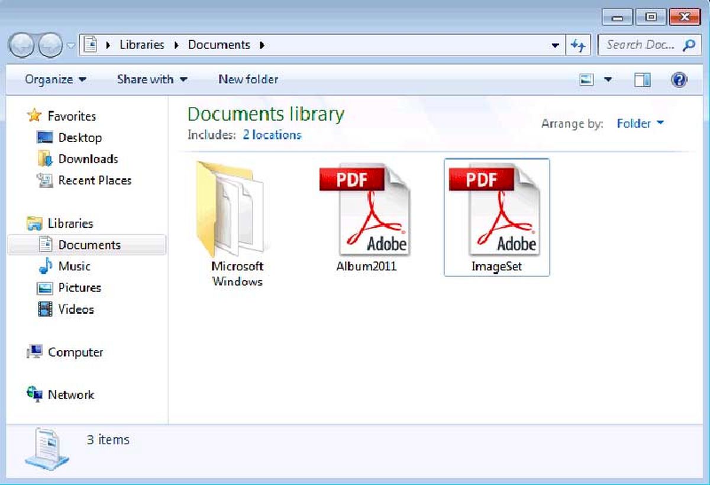Screen dimensions: 710x485
Task: Open the Pictures library
Action: pyautogui.click(x=79, y=288)
